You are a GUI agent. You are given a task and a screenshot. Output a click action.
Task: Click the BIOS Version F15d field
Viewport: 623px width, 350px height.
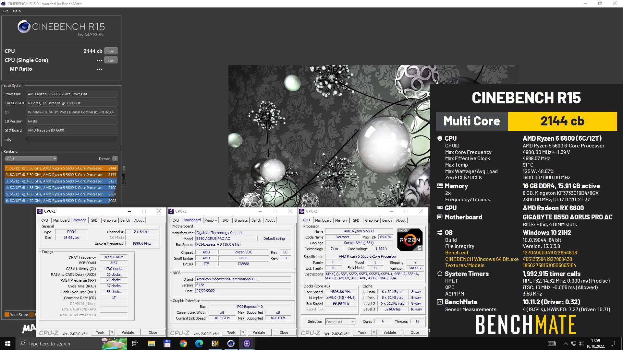pyautogui.click(x=243, y=285)
